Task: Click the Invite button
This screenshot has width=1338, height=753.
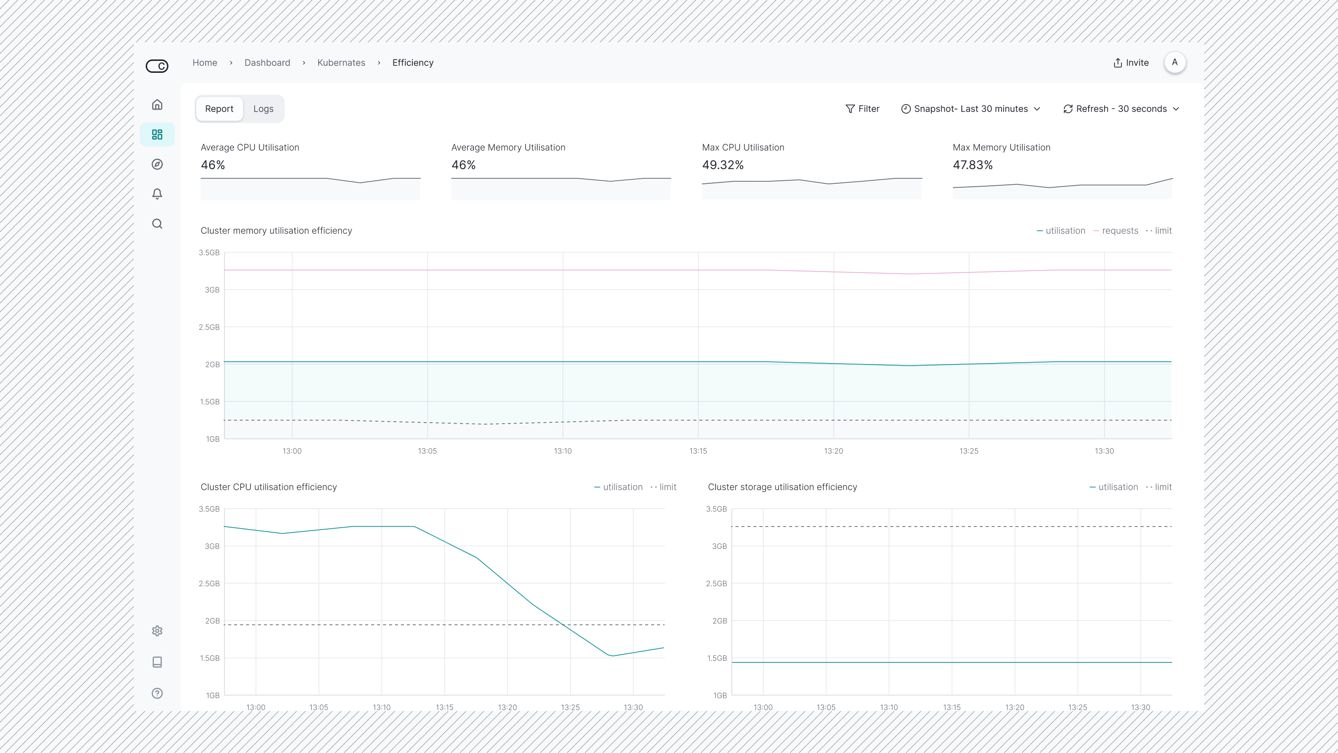Action: [x=1131, y=62]
